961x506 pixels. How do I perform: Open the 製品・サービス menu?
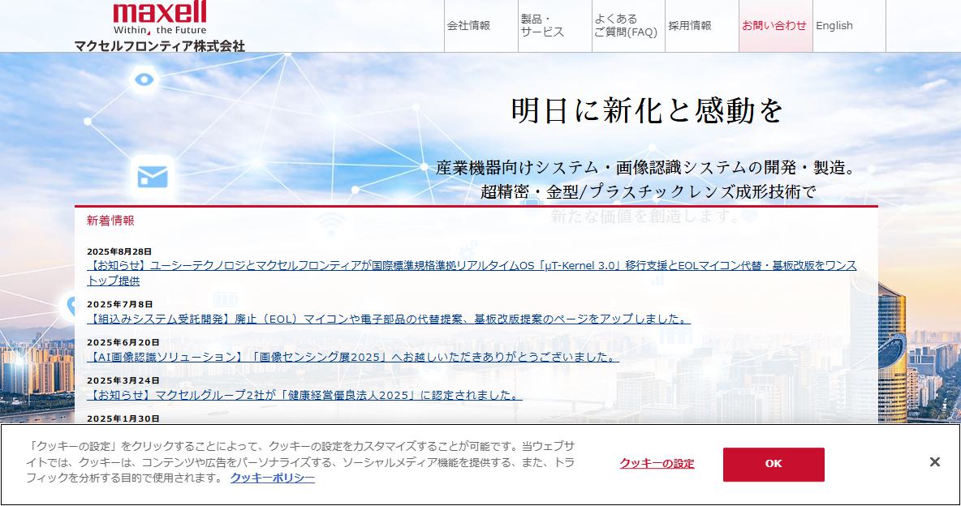554,26
